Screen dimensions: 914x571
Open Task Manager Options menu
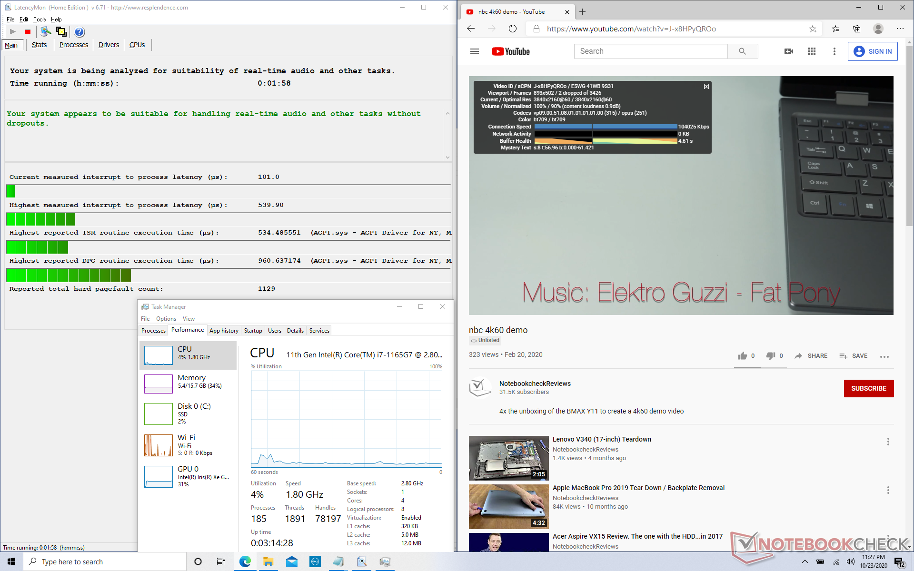pos(166,319)
